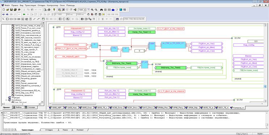Click the binoculars find icon
The height and width of the screenshot is (135, 269).
pyautogui.click(x=101, y=10)
